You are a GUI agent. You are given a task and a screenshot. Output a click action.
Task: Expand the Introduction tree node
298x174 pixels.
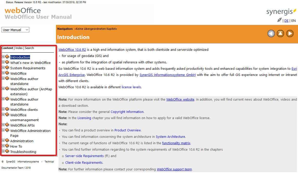[3, 56]
